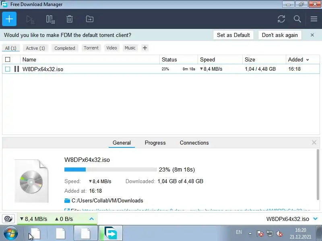Add a new tag filter with plus
This screenshot has width=322, height=241.
(145, 48)
